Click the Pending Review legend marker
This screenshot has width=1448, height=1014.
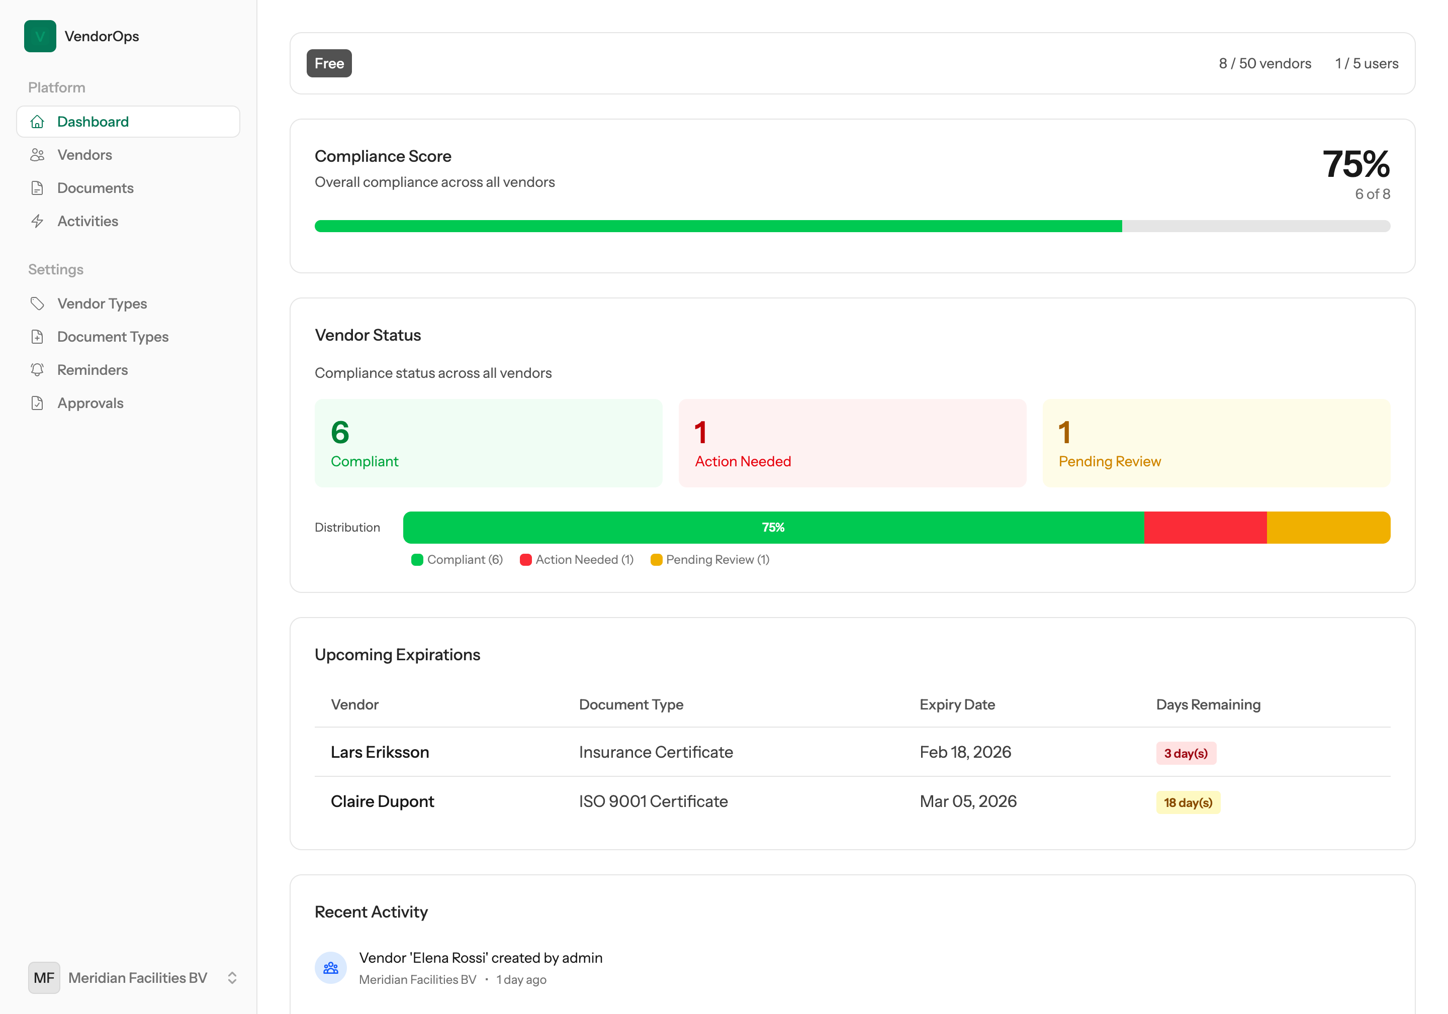tap(657, 560)
